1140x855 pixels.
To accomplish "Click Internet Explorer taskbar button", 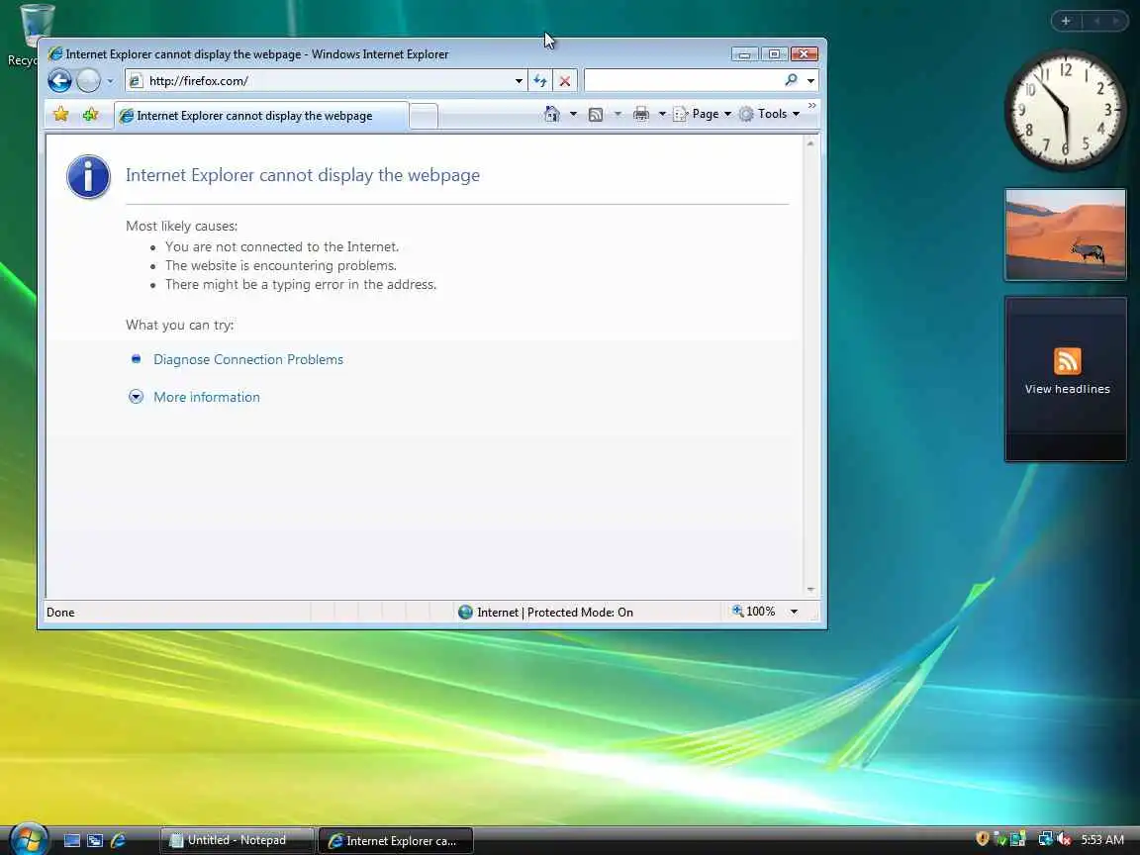I will click(x=396, y=840).
